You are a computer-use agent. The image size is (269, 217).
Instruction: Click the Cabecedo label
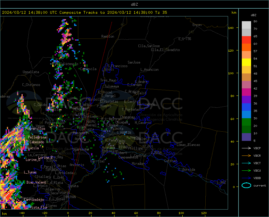(x=37, y=142)
